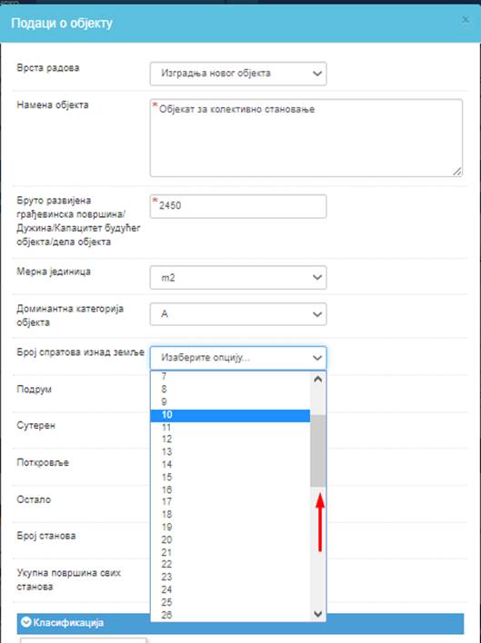
Task: Pick 26 from the floors list
Action: 230,615
